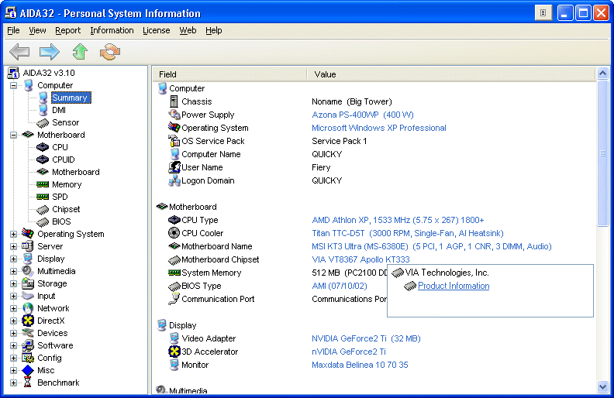Collapse the Motherboard tree node
This screenshot has height=398, width=614.
pos(13,135)
